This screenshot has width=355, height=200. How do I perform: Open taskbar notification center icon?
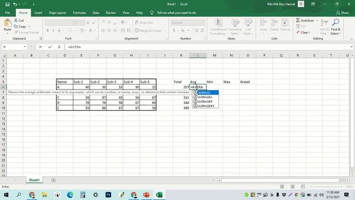[x=346, y=195]
